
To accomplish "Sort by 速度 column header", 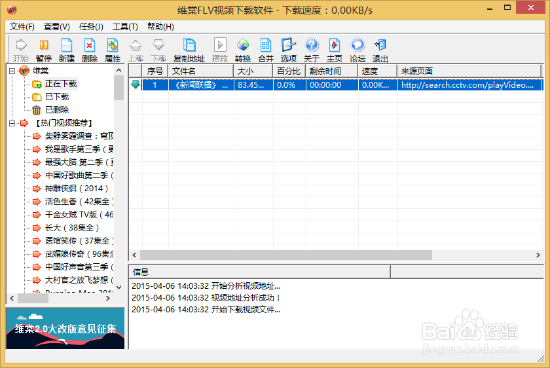I will [x=378, y=71].
